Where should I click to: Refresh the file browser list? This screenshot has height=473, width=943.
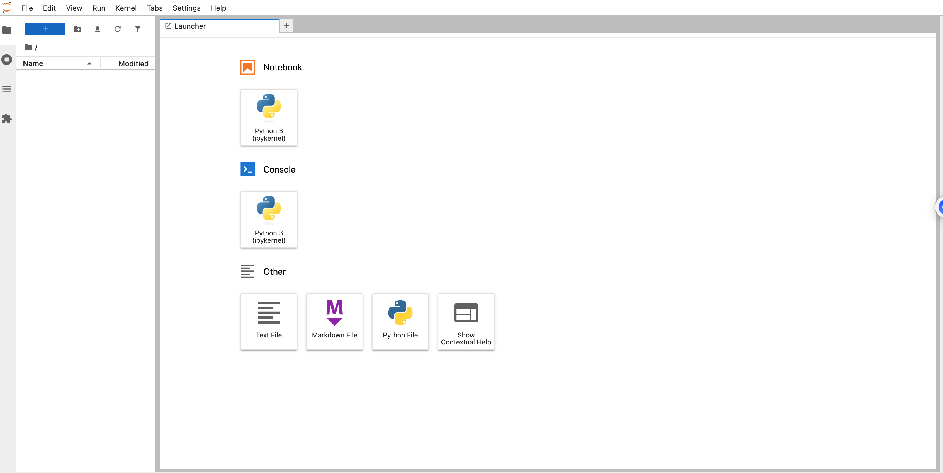pos(118,29)
